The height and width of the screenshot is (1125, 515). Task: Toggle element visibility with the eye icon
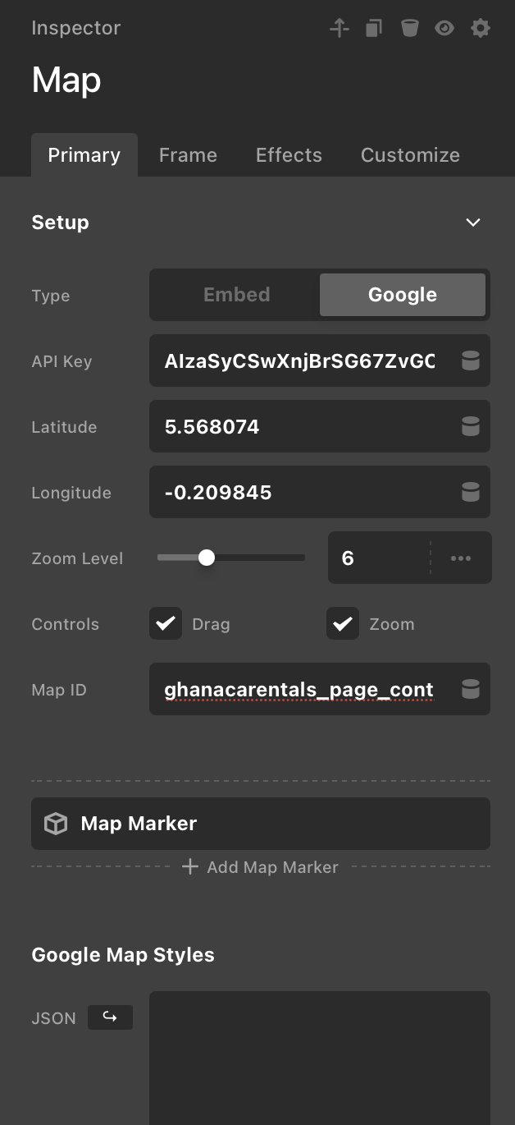tap(444, 29)
